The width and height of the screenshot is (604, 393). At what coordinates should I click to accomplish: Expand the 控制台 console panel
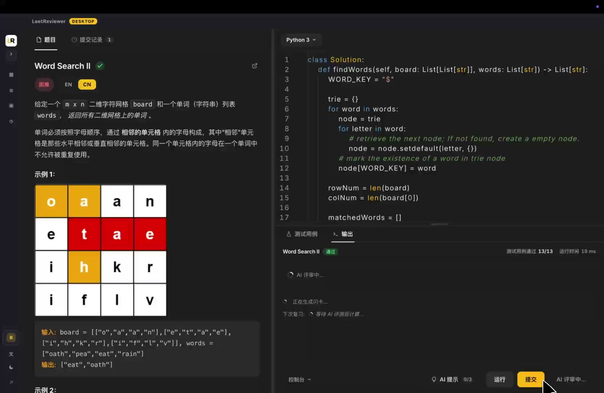(x=300, y=380)
